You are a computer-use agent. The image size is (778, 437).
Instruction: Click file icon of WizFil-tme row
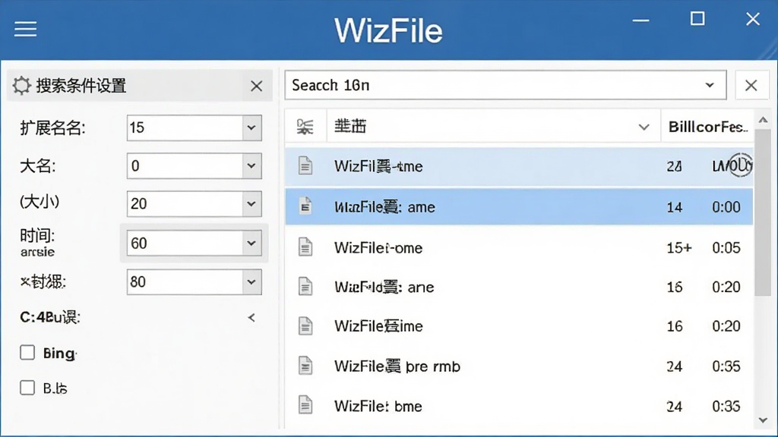305,165
